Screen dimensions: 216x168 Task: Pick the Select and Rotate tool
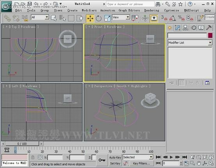click(x=99, y=18)
